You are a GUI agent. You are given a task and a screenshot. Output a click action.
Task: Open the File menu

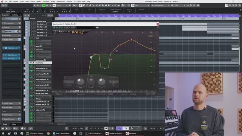click(x=6, y=2)
